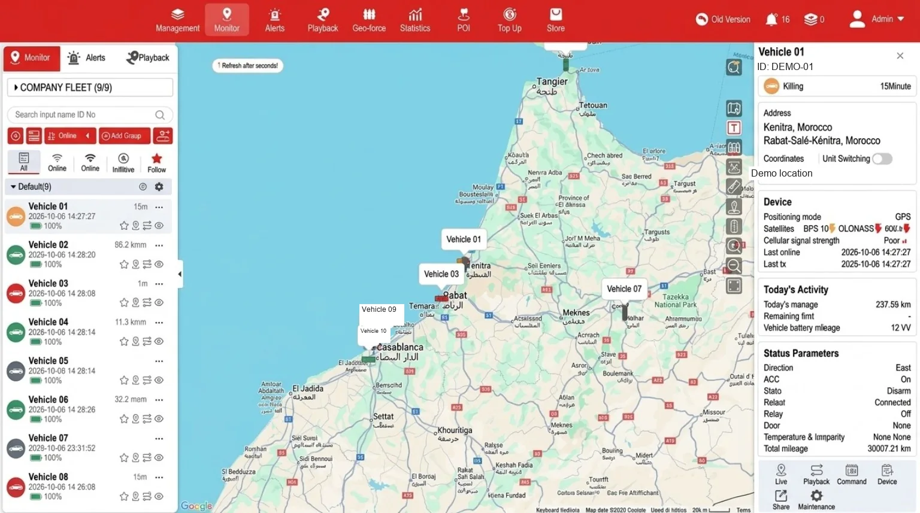Click the Playback icon in the detail panel
The width and height of the screenshot is (920, 513).
[x=816, y=474]
